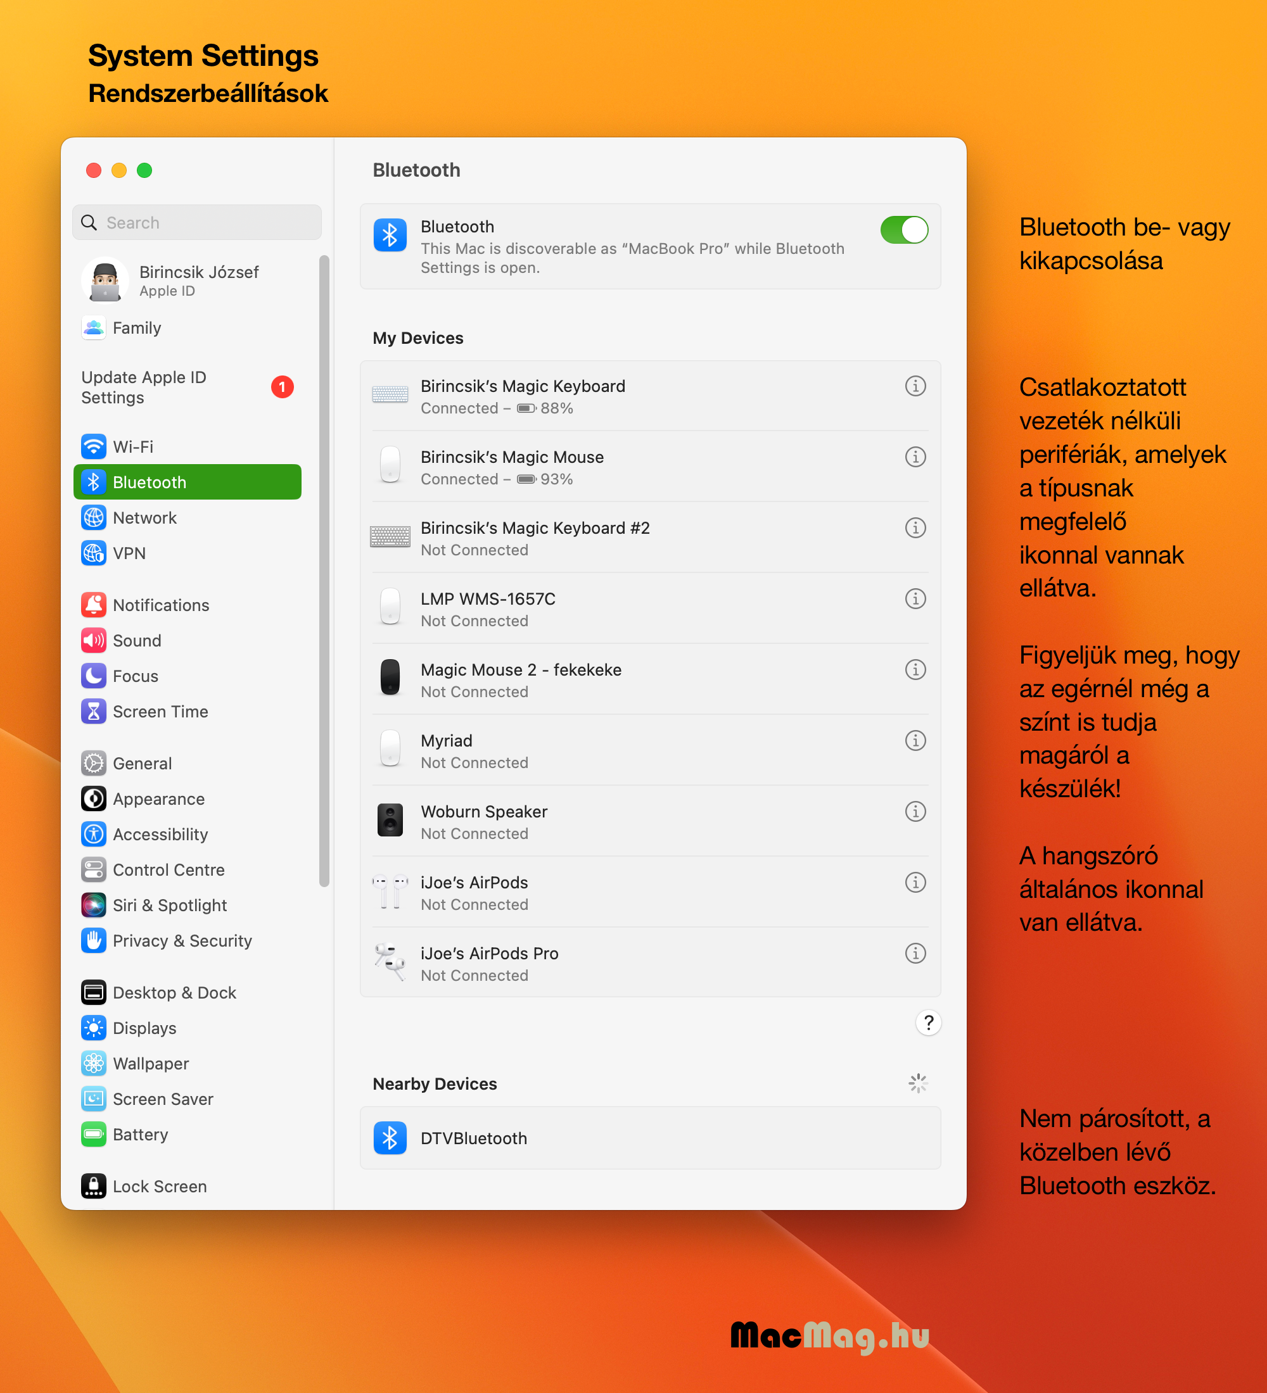The width and height of the screenshot is (1267, 1393).
Task: Open Lock Screen settings
Action: pos(187,1187)
